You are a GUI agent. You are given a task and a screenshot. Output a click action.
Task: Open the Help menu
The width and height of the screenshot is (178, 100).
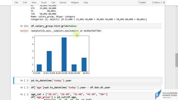coord(86,2)
